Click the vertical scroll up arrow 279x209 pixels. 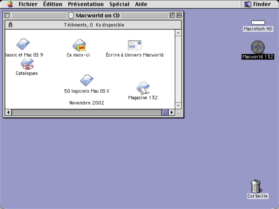pyautogui.click(x=178, y=33)
